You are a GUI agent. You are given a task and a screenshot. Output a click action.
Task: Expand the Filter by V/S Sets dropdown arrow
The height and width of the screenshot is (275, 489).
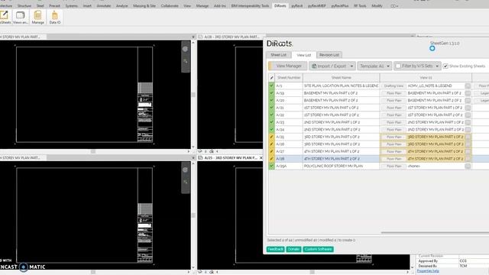pos(437,66)
